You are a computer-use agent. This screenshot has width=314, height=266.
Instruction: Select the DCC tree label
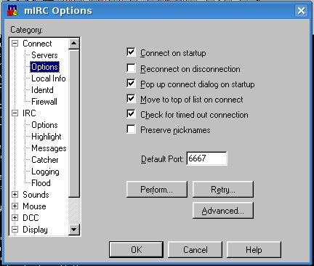31,218
